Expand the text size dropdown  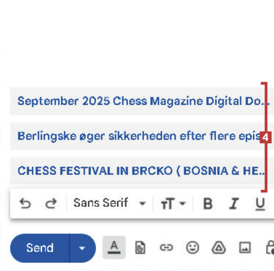click(x=173, y=204)
